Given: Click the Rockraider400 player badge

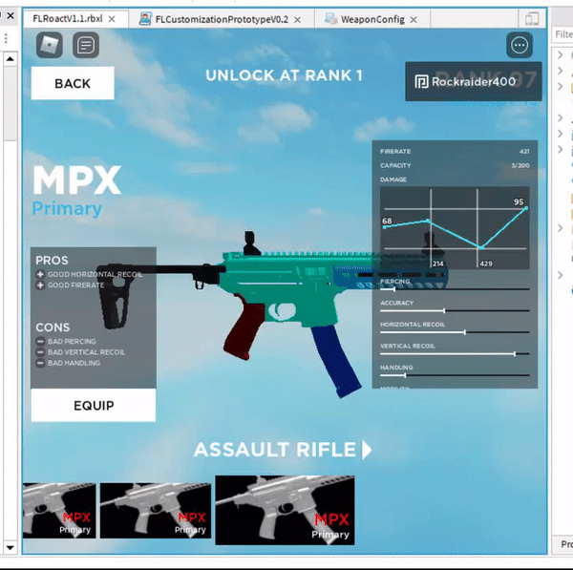Looking at the screenshot, I should 474,81.
